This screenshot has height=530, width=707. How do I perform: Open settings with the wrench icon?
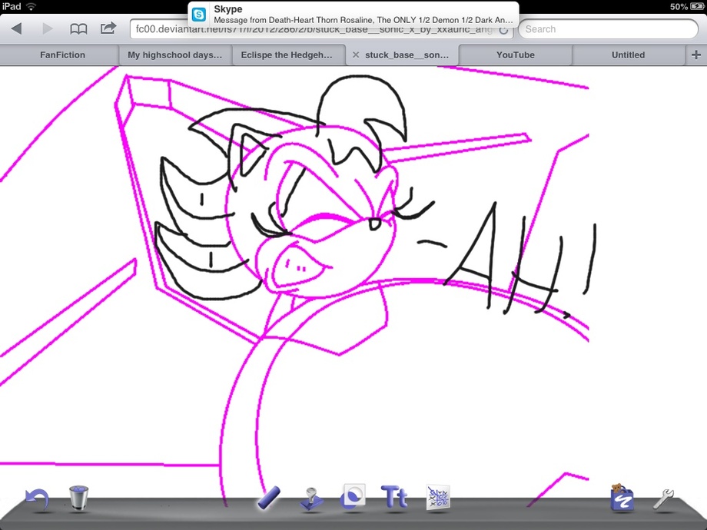[x=664, y=499]
